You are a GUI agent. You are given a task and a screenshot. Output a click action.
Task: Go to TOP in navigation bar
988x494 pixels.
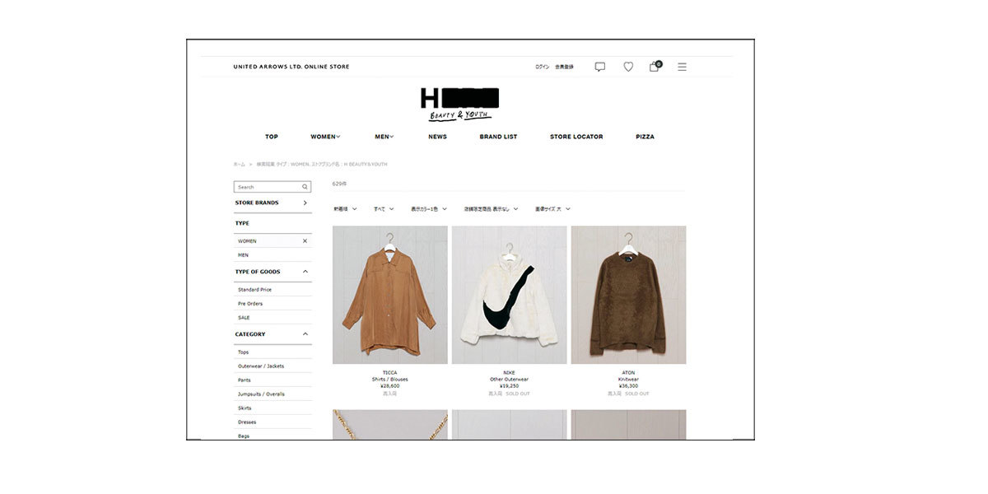point(272,137)
